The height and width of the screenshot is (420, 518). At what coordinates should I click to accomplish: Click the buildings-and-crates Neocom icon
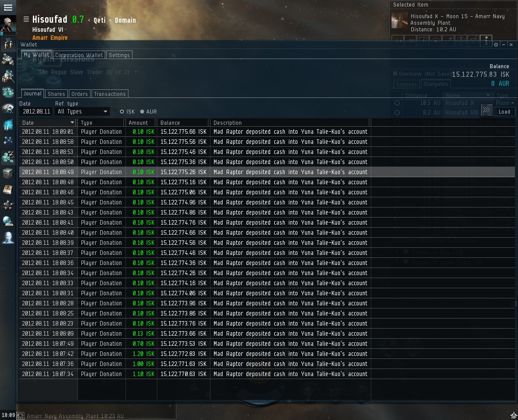(x=8, y=60)
